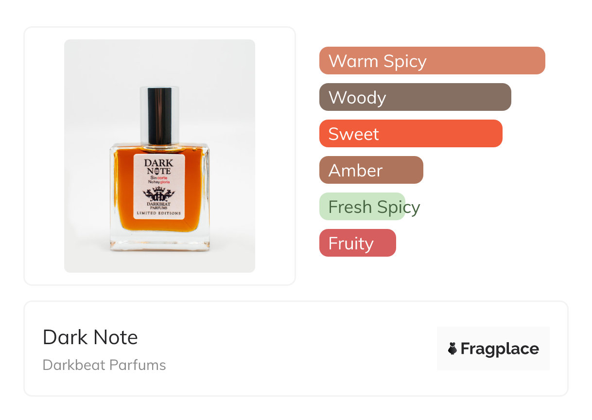Click the bearded face icon in NOTE
This screenshot has width=592, height=420.
pos(156,171)
